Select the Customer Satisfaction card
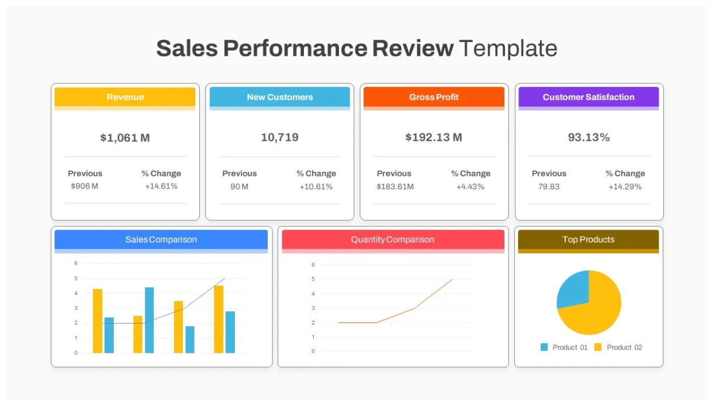This screenshot has width=713, height=406. click(589, 152)
